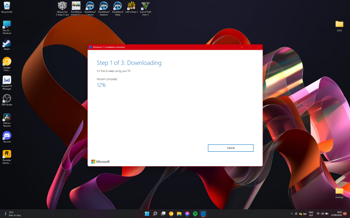Image resolution: width=350 pixels, height=218 pixels.
Task: Cancel the Windows 11 download
Action: pos(231,148)
